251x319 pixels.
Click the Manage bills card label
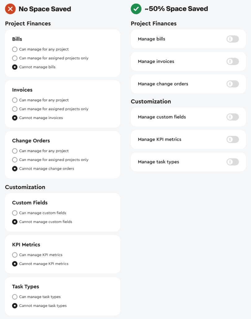[x=152, y=39]
